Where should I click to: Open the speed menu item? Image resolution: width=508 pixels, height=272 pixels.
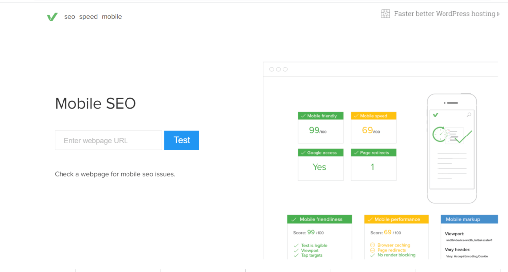tap(88, 17)
